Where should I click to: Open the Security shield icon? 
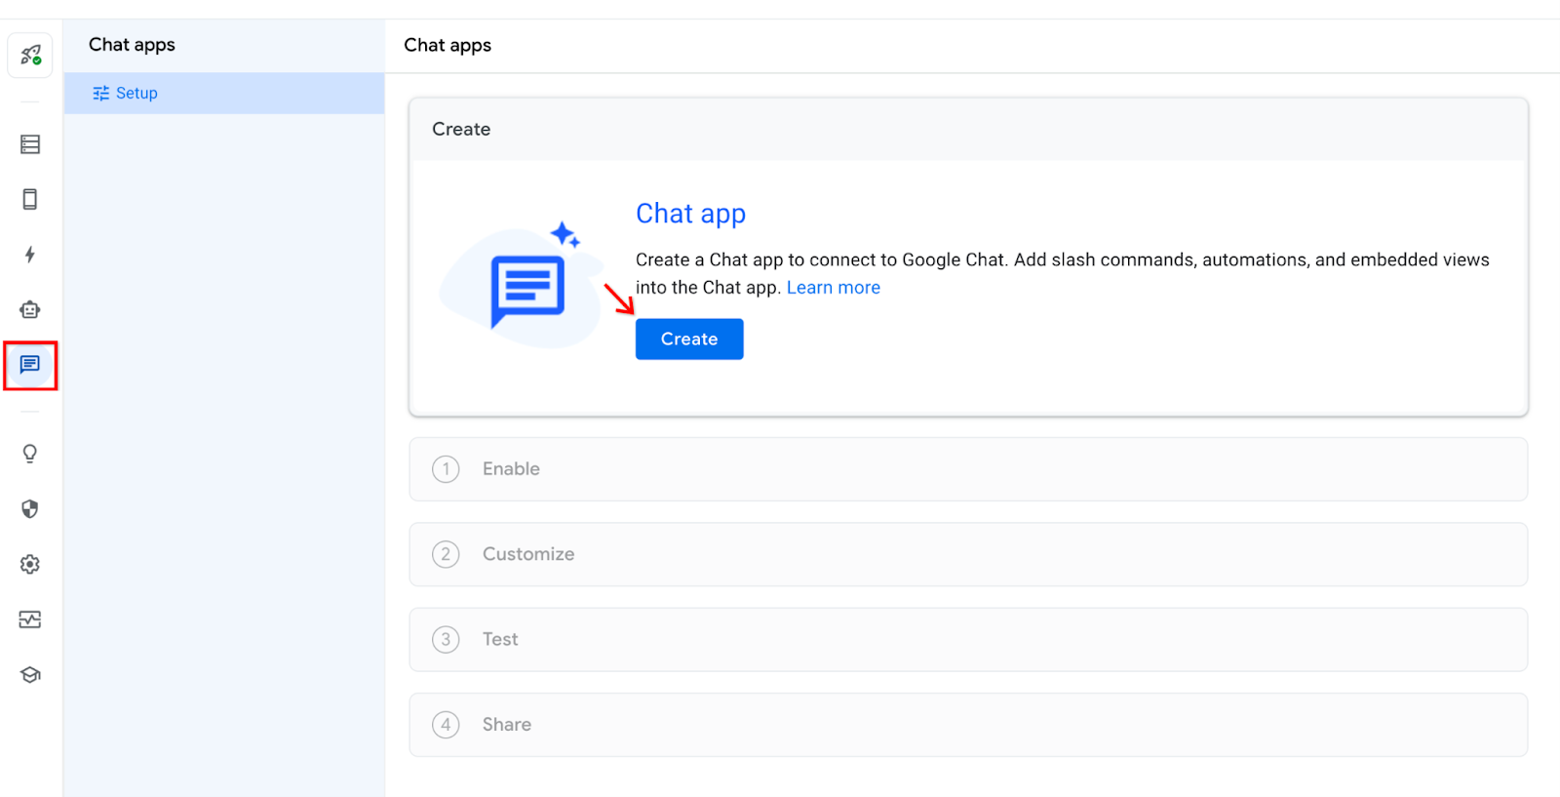click(30, 508)
